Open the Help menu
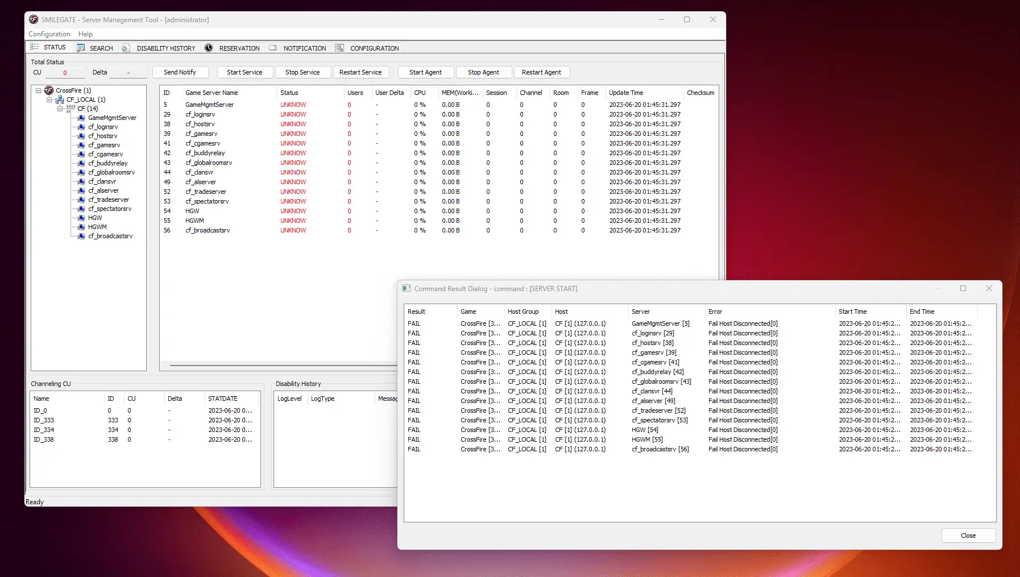The height and width of the screenshot is (577, 1020). (x=85, y=34)
